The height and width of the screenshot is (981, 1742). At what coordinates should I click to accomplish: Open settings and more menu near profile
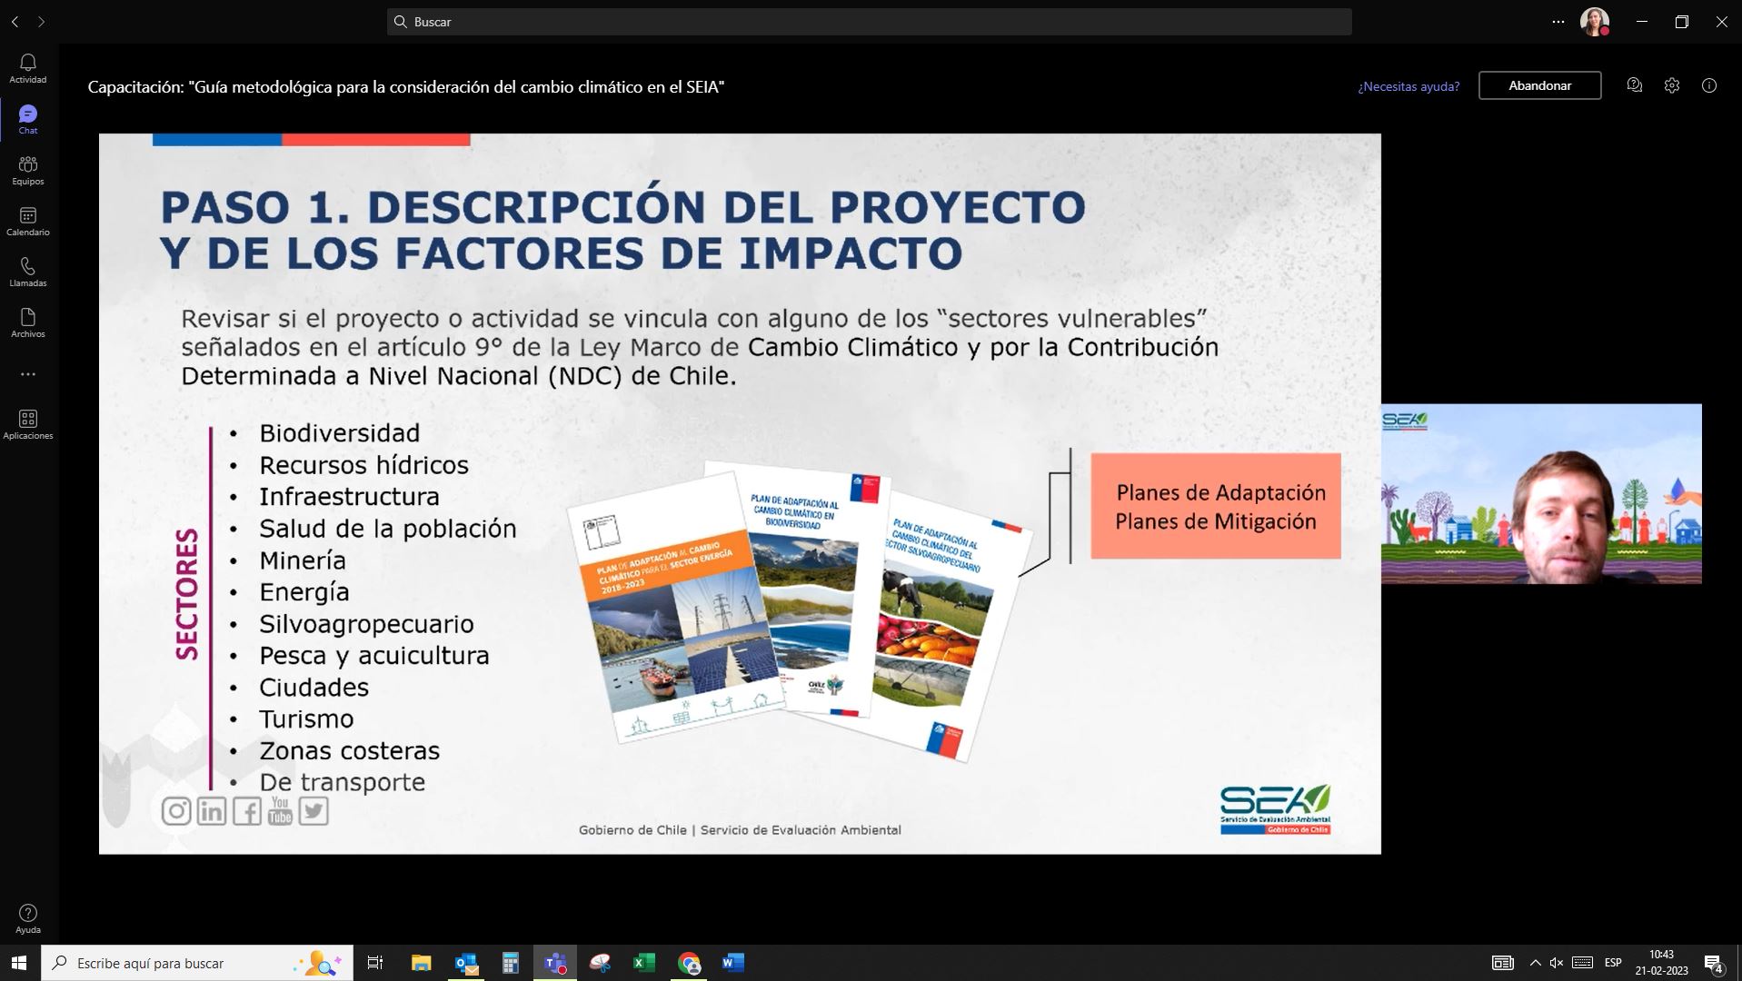click(1558, 22)
